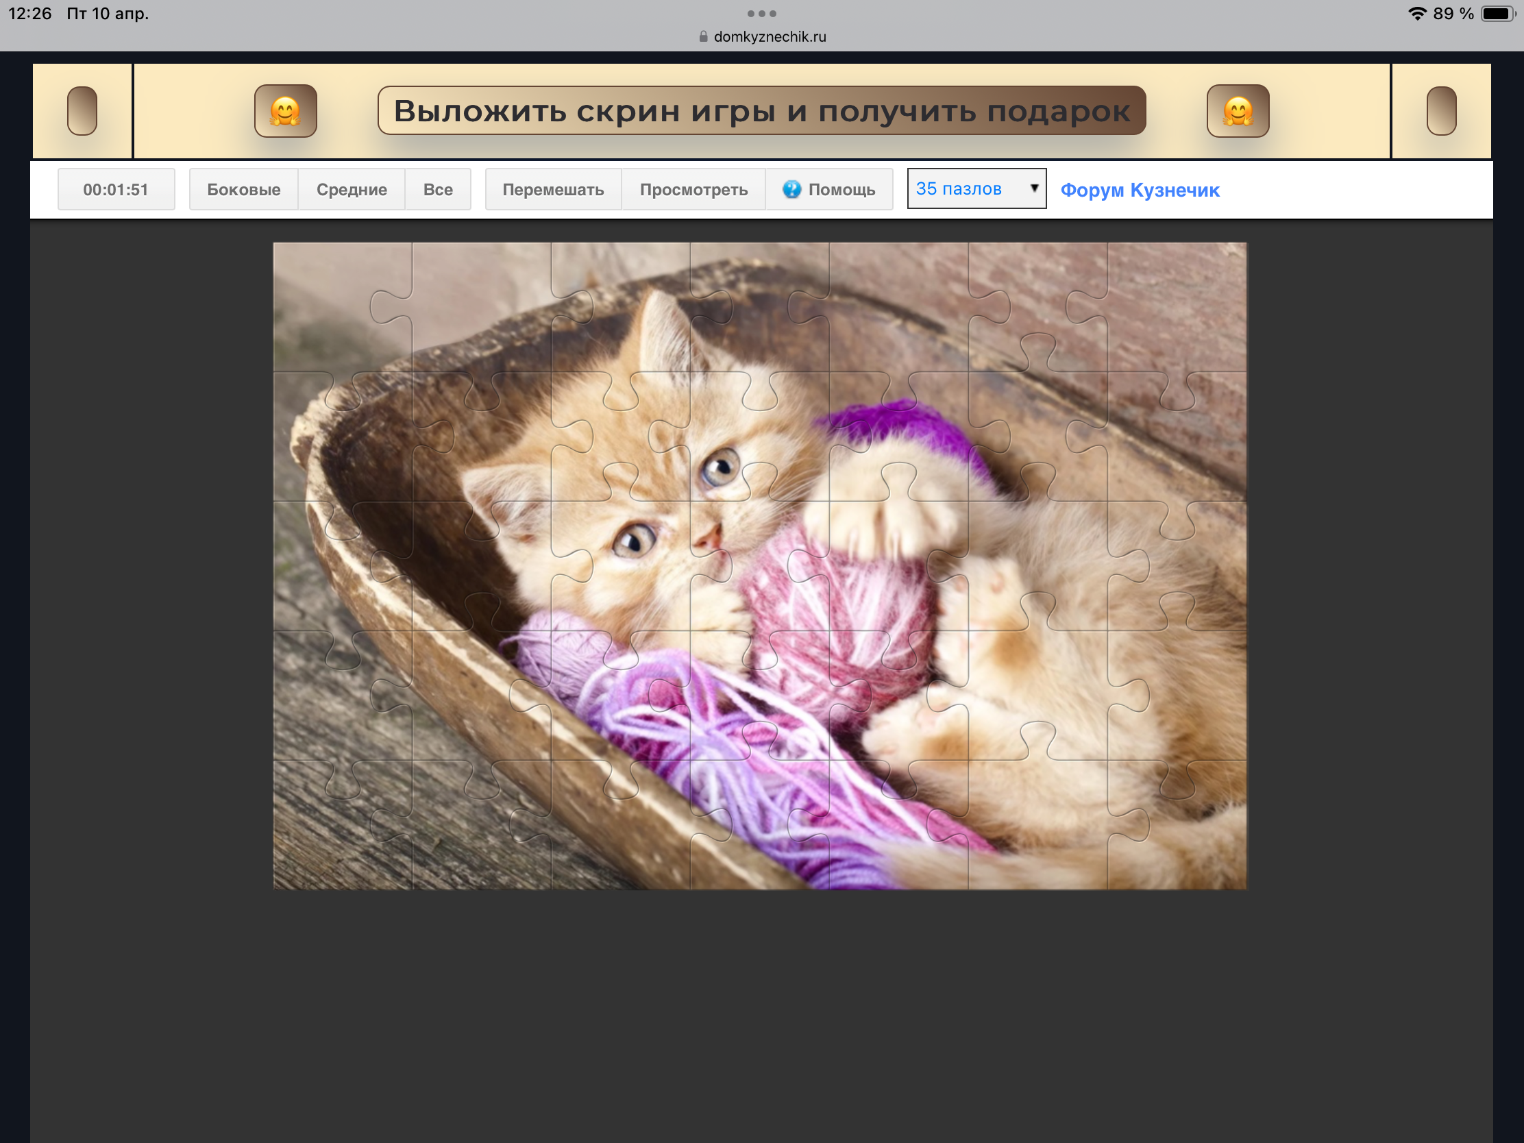Tap the domkyznechik.ru address bar
This screenshot has width=1524, height=1143.
coord(769,36)
